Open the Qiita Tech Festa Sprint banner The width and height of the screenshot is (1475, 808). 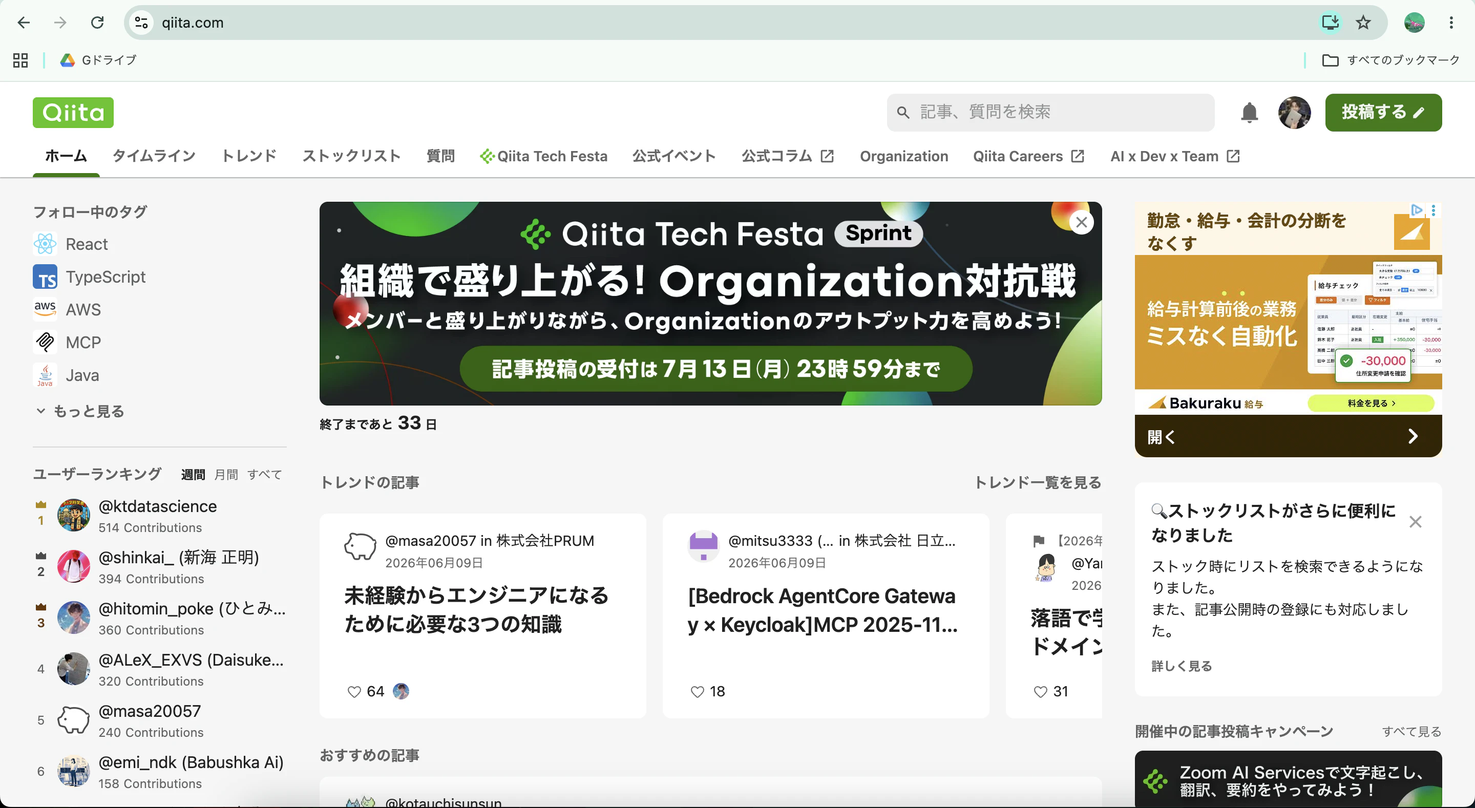(x=710, y=304)
